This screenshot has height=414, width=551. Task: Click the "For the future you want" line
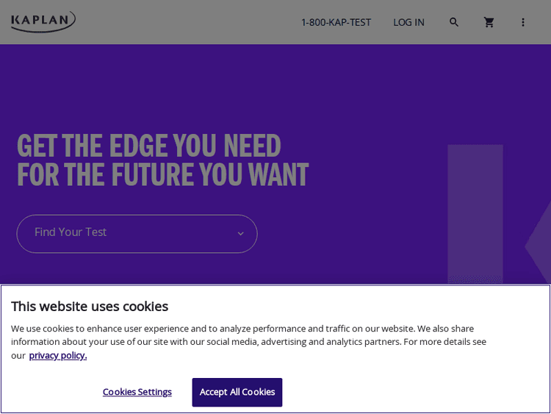pos(162,175)
